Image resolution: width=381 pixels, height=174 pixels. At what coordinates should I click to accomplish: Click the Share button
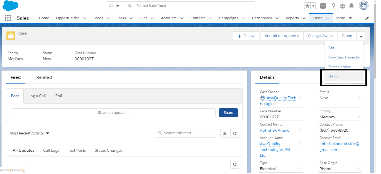coord(228,113)
